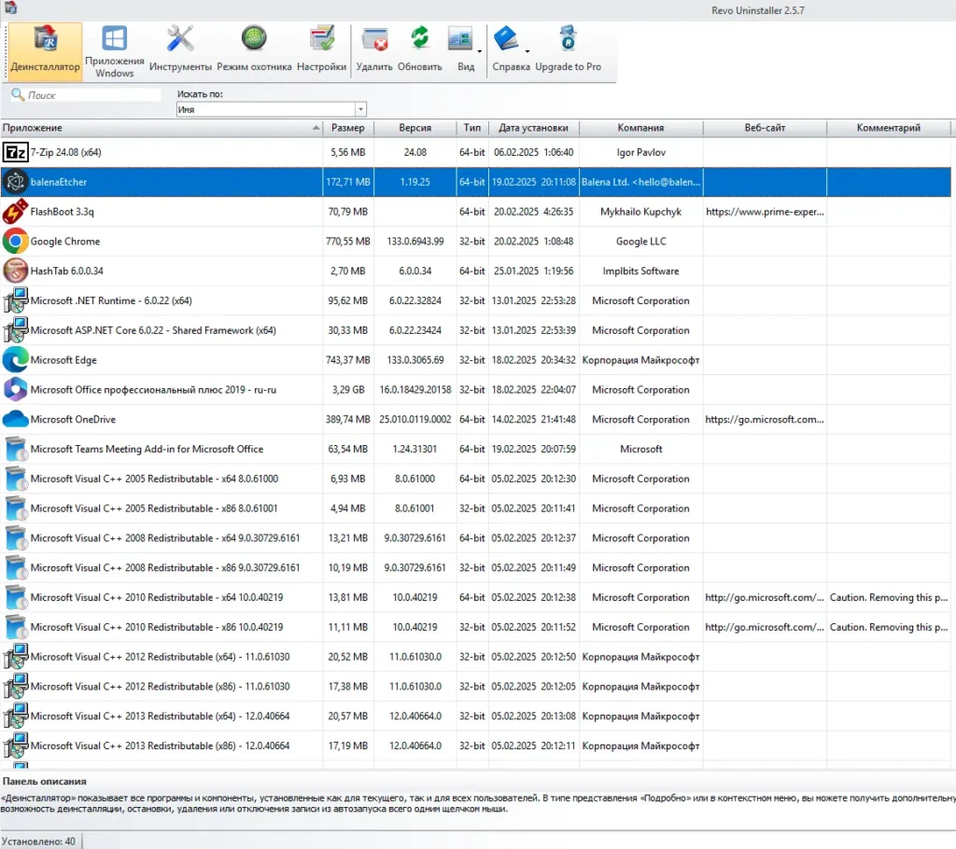Sort by Приложение column header

162,128
